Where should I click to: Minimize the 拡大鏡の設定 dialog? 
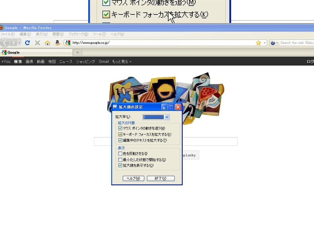click(x=164, y=107)
